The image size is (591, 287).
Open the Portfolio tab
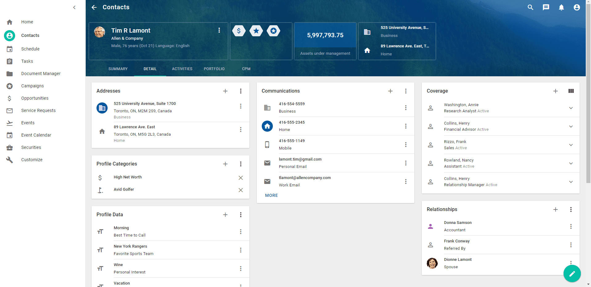click(x=214, y=69)
